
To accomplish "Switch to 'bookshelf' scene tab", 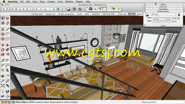I will (96, 14).
